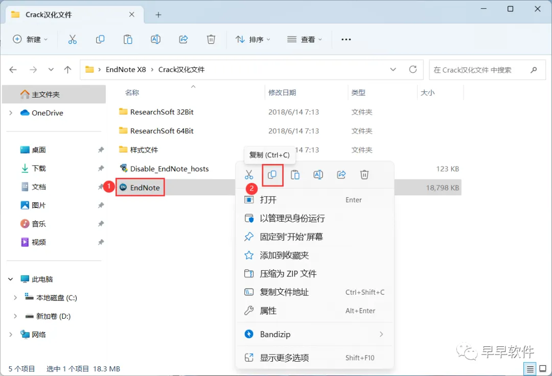Click the Rename icon in the top toolbar
The width and height of the screenshot is (552, 376).
click(x=155, y=39)
